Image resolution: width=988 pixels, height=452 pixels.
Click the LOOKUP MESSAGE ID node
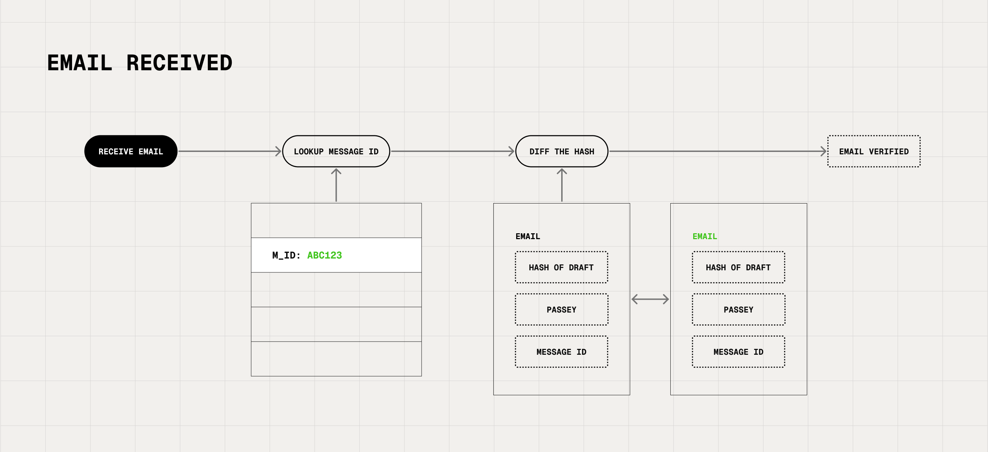pyautogui.click(x=336, y=151)
